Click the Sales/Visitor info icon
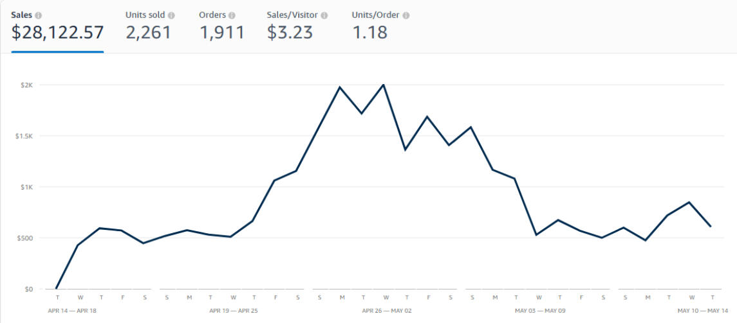 pyautogui.click(x=324, y=15)
